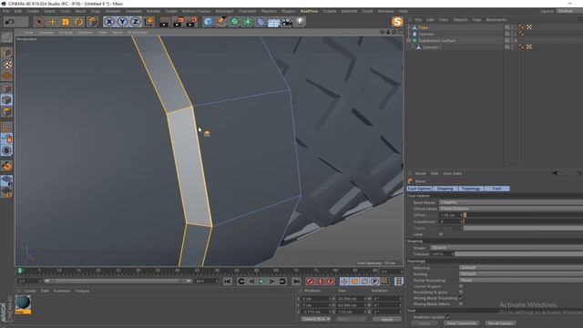Select Texture mode checker icon on left
This screenshot has height=328, width=583.
[x=6, y=65]
